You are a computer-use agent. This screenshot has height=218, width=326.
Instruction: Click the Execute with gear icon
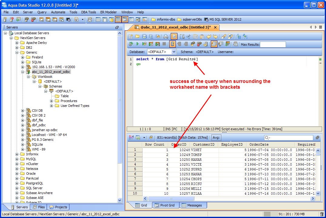click(x=131, y=44)
